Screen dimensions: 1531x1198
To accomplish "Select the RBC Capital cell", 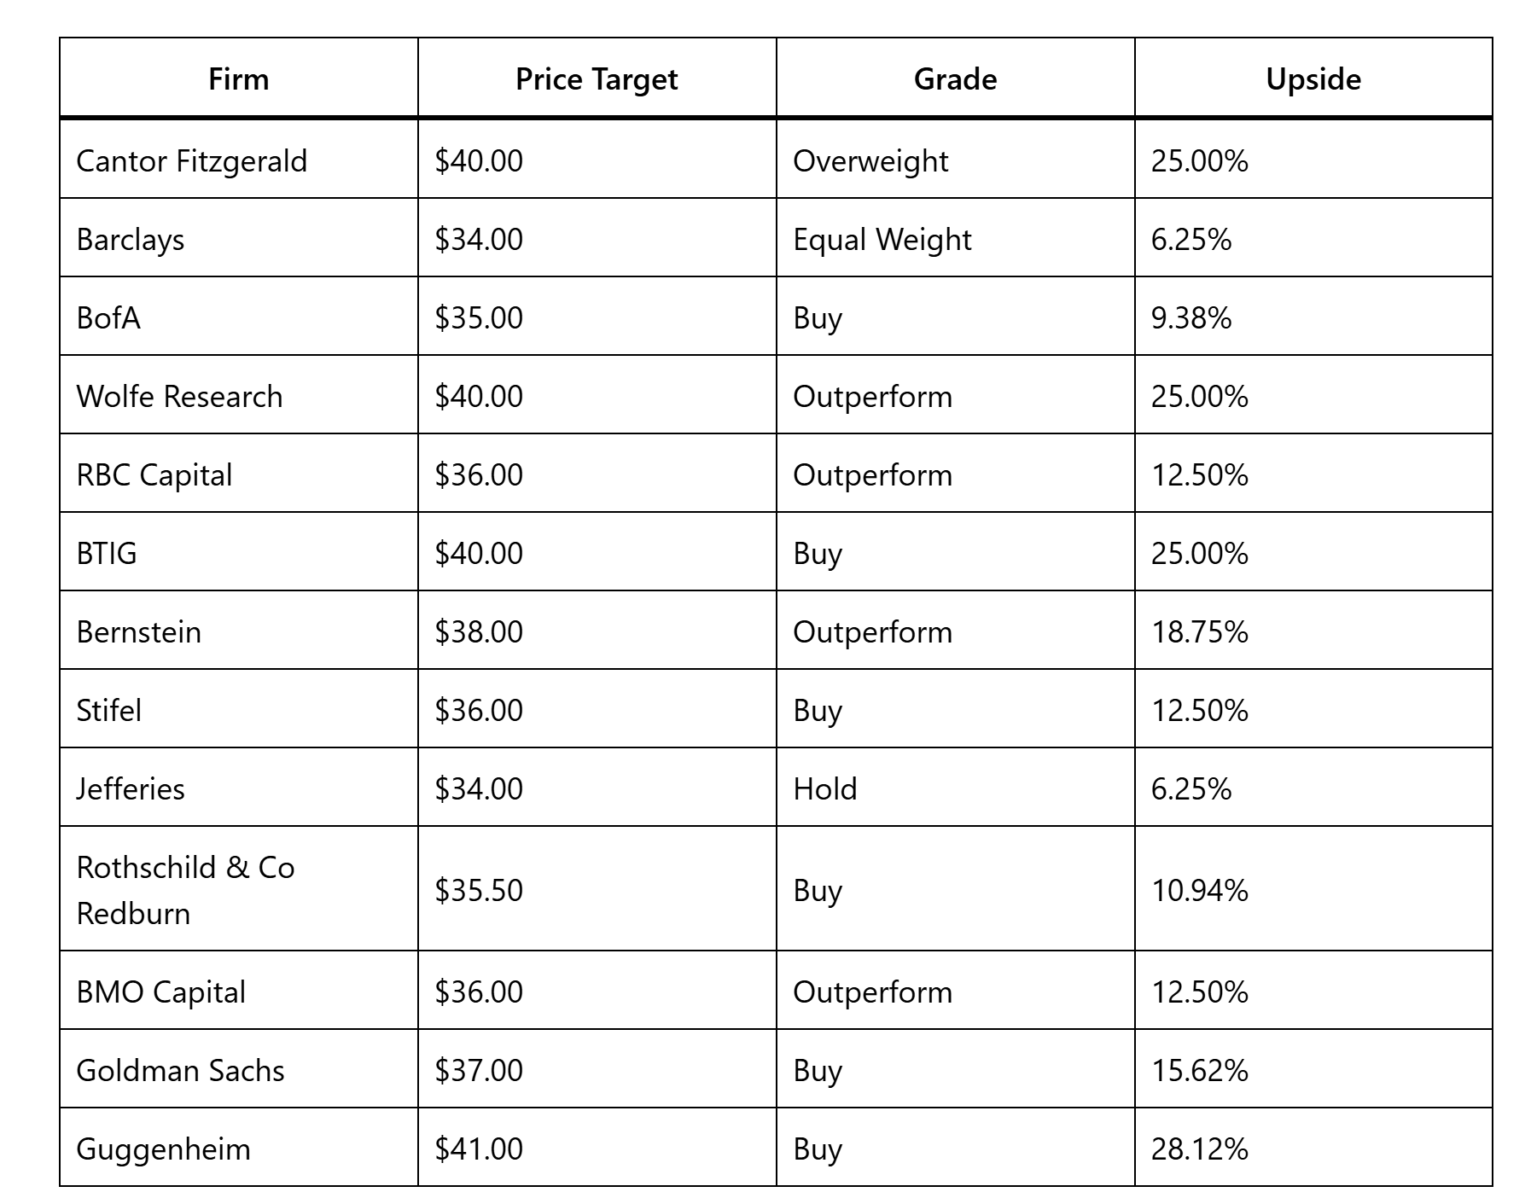I will pos(154,475).
